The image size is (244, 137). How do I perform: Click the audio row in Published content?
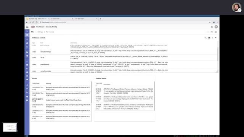(x=124, y=57)
